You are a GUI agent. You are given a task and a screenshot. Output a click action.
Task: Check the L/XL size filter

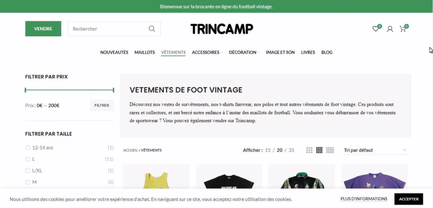coord(27,171)
